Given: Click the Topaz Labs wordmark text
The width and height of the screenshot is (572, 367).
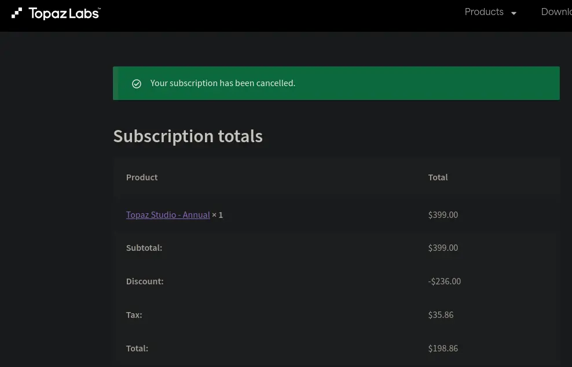Looking at the screenshot, I should click(64, 13).
